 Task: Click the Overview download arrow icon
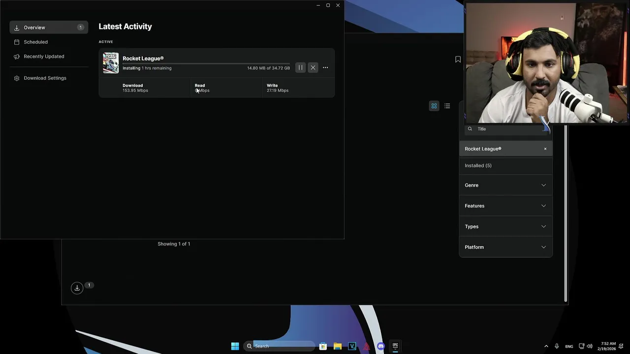(17, 28)
